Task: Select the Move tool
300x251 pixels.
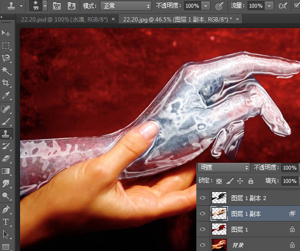Action: (x=6, y=33)
